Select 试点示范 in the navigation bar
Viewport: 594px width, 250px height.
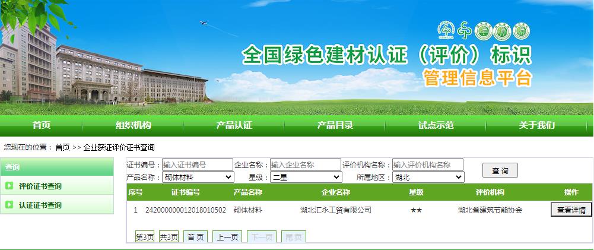coord(436,125)
